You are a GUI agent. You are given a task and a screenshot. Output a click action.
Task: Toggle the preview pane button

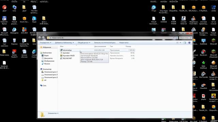(185, 43)
